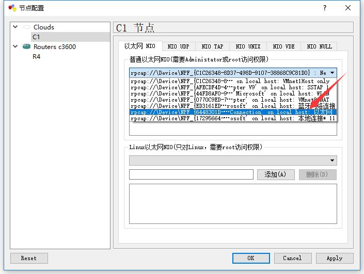Close the 节点配置 dialog
The height and width of the screenshot is (274, 364).
pyautogui.click(x=348, y=8)
